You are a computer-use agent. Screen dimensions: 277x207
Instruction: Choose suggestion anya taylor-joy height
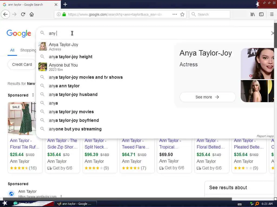pos(71,57)
